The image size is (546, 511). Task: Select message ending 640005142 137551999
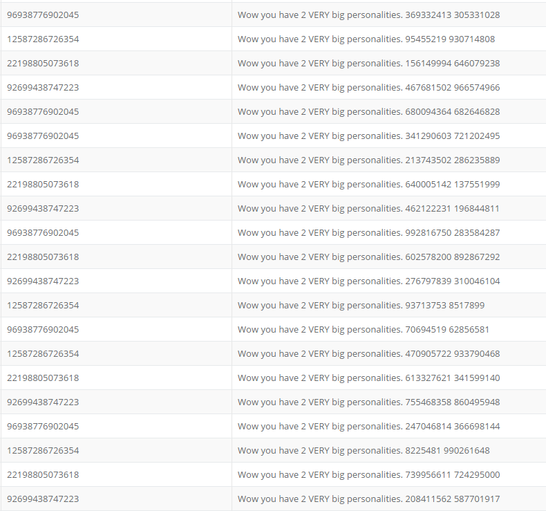369,185
